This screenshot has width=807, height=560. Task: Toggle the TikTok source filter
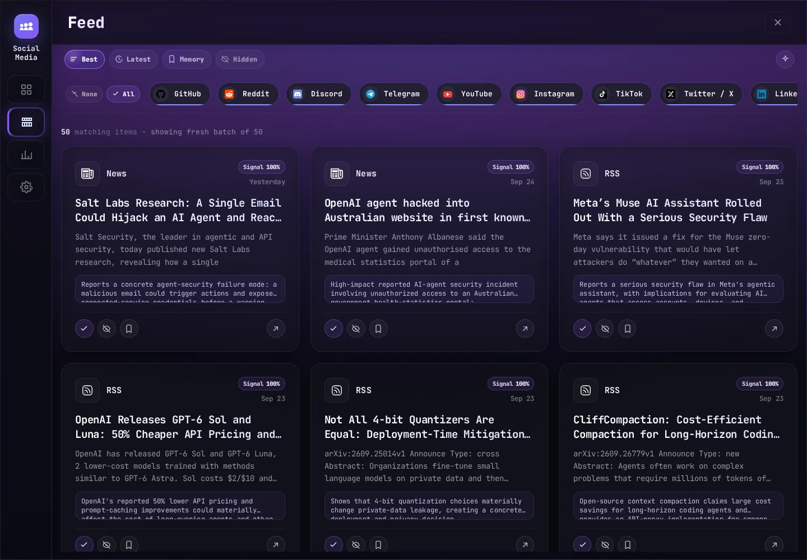coord(621,94)
